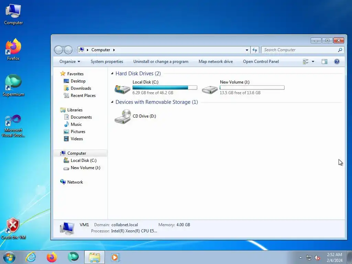Toggle the preview pane button
352x264 pixels.
pyautogui.click(x=324, y=62)
